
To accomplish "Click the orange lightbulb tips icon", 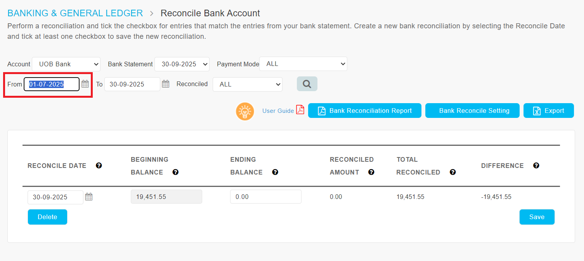I will tap(245, 111).
